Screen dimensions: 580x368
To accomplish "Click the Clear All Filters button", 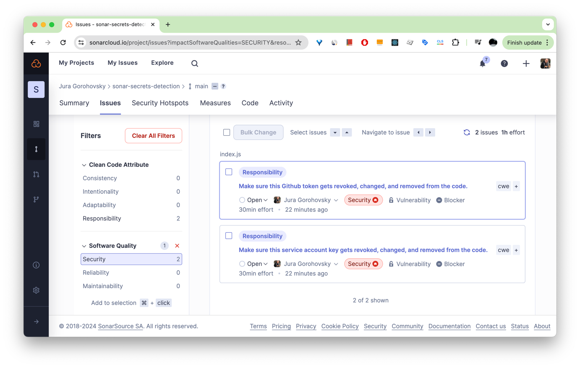I will pos(153,136).
